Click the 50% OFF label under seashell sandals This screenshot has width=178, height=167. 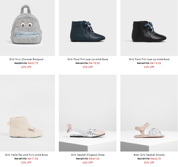pos(149,163)
